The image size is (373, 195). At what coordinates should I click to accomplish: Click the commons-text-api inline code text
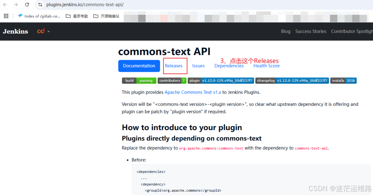point(311,148)
